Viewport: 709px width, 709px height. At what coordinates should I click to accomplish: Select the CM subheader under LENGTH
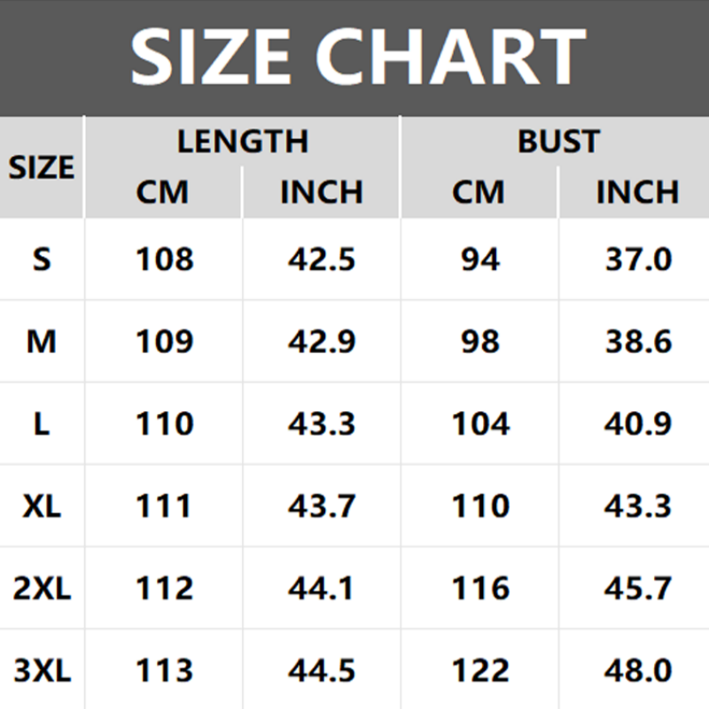(163, 192)
